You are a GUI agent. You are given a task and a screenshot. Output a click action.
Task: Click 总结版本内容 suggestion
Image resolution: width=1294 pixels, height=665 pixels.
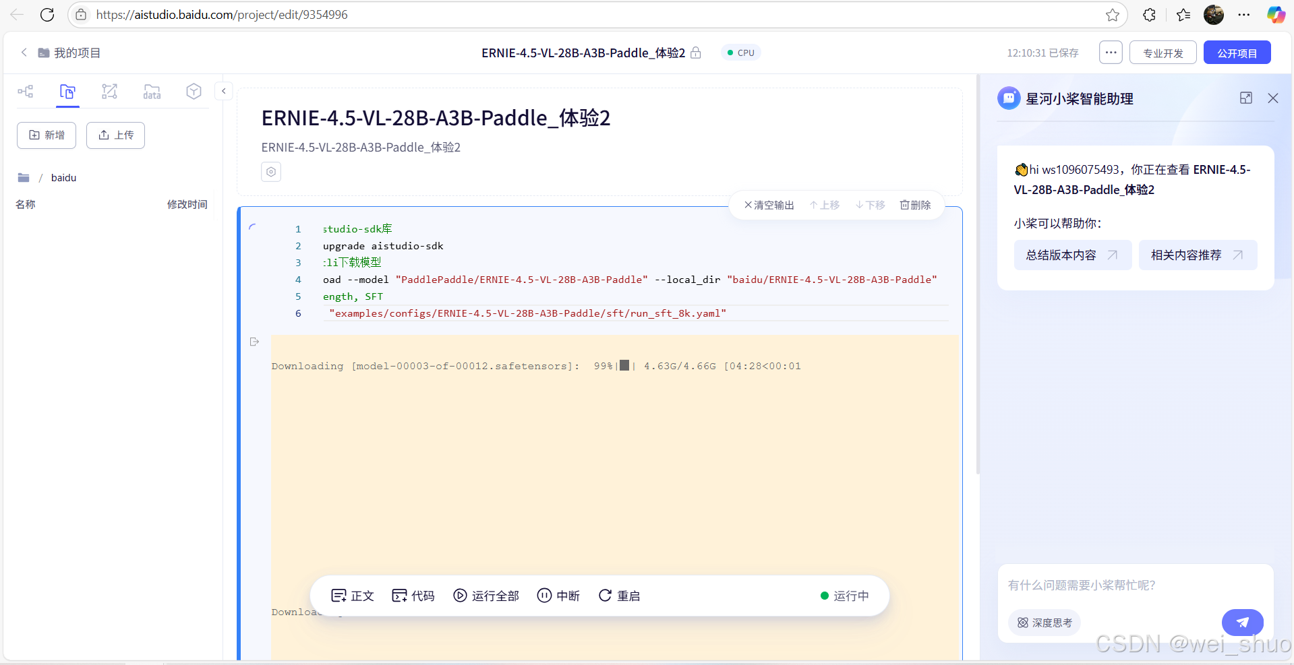point(1073,255)
